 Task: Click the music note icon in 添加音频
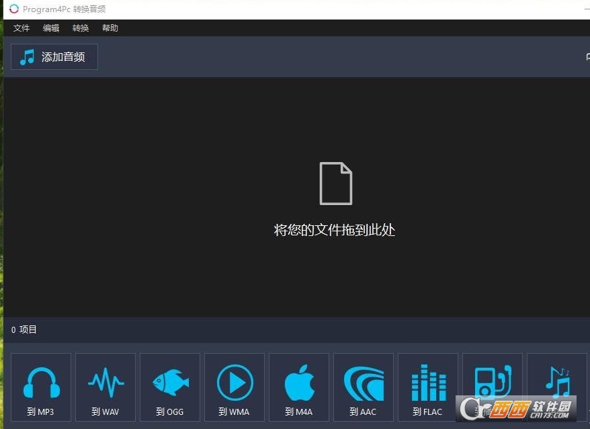pyautogui.click(x=27, y=57)
